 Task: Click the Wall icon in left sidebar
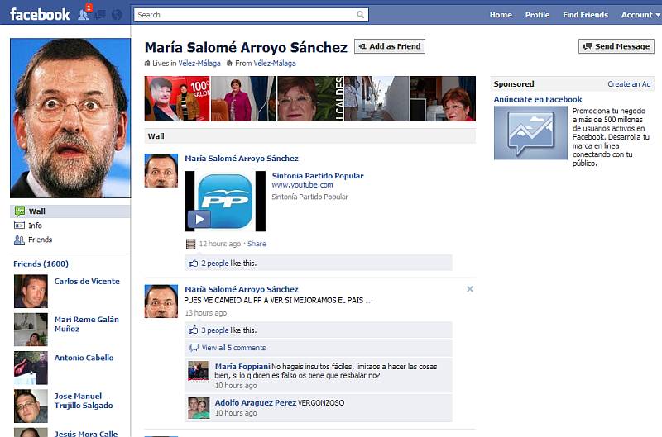coord(19,211)
